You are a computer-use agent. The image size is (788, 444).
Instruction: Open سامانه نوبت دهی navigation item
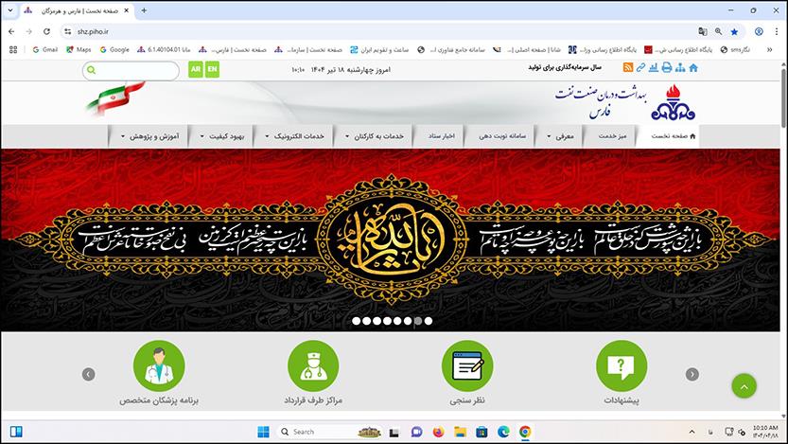click(x=502, y=135)
